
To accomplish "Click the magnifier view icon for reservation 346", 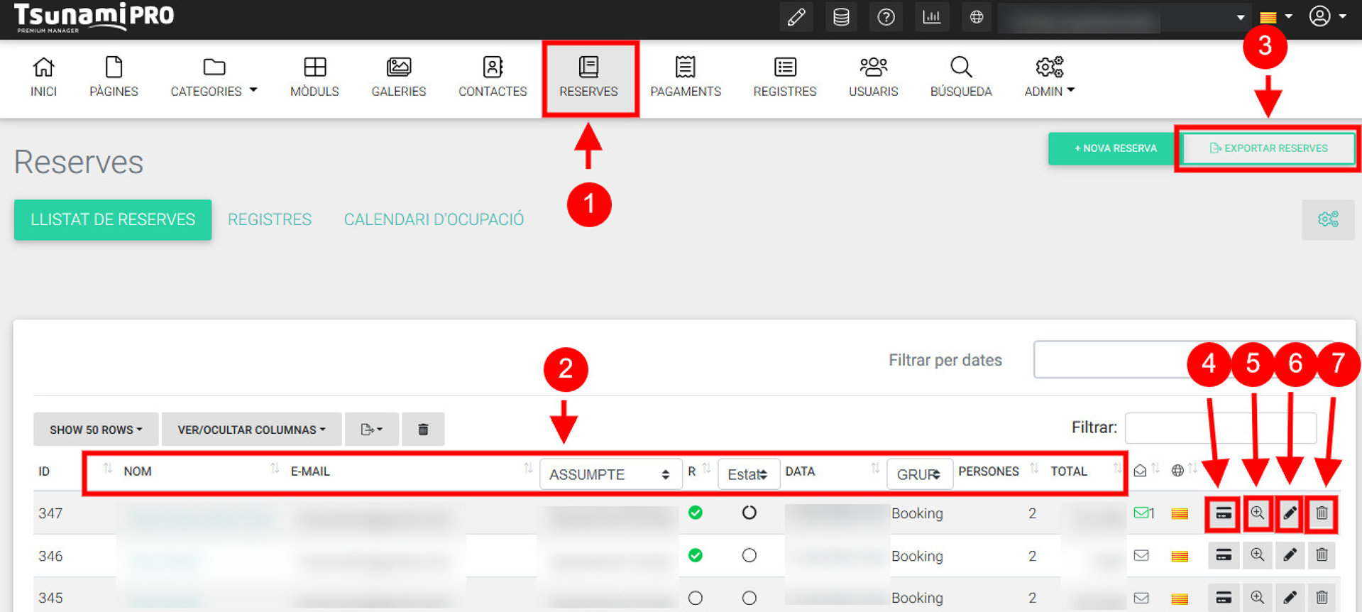I will click(x=1257, y=555).
